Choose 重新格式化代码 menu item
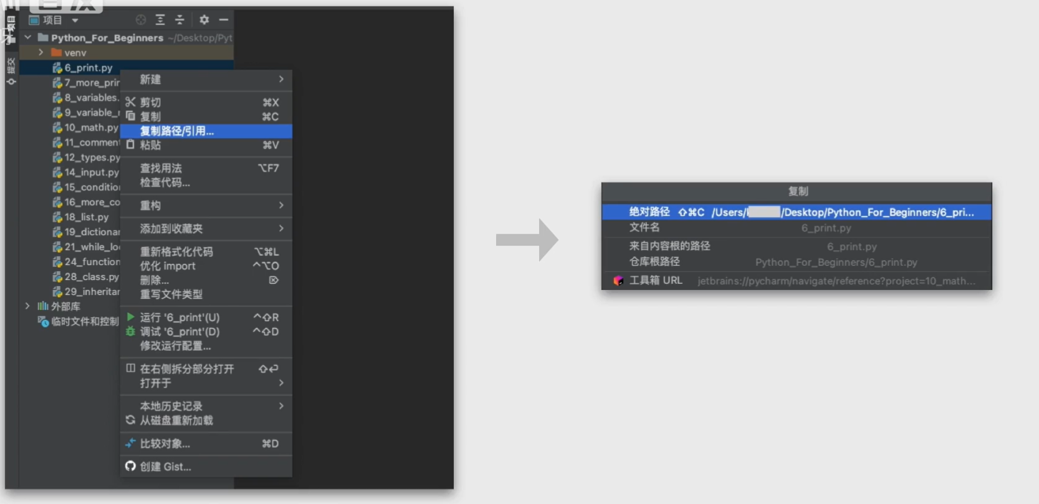The width and height of the screenshot is (1039, 504). [206, 251]
